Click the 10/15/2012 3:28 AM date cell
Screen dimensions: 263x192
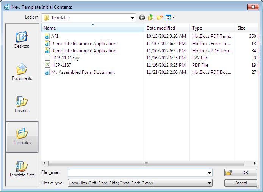pos(166,36)
